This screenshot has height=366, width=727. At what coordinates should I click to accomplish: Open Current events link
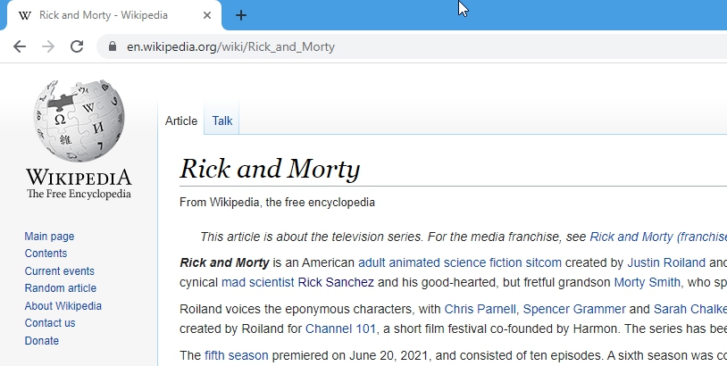(59, 271)
